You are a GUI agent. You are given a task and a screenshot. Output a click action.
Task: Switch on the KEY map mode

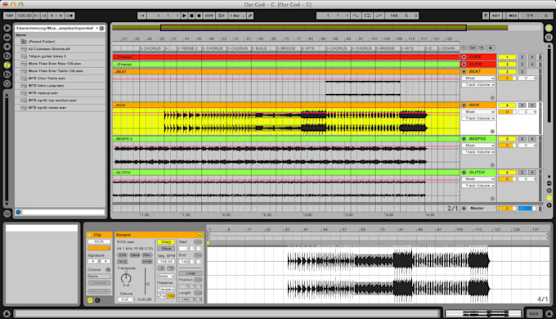(496, 16)
